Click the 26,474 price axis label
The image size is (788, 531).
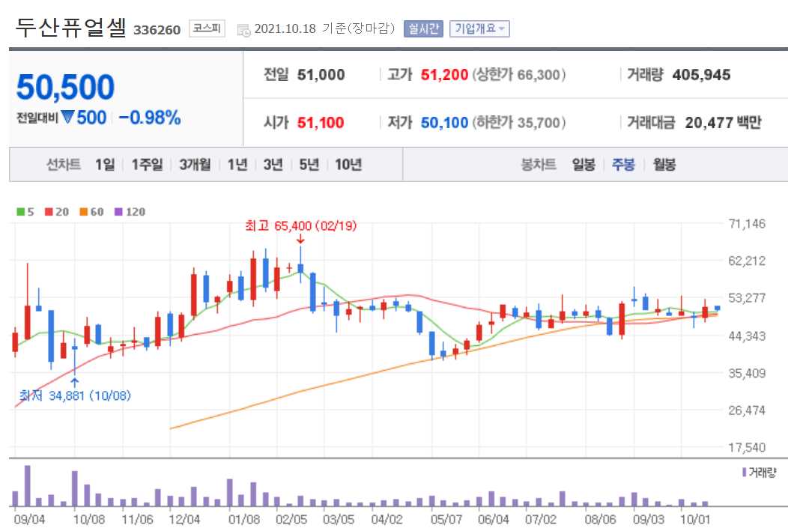[x=747, y=410]
